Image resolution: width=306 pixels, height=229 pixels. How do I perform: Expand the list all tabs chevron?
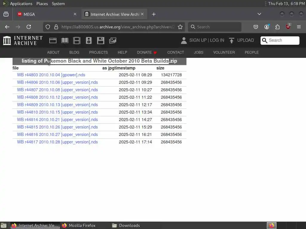[259, 14]
